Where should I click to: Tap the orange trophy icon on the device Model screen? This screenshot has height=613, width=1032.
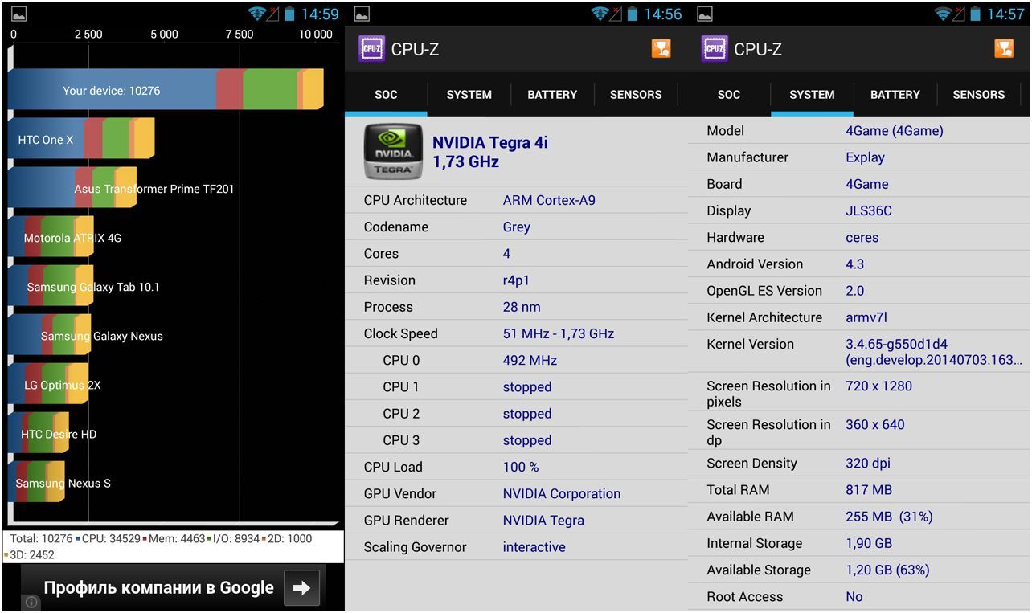click(x=1004, y=49)
